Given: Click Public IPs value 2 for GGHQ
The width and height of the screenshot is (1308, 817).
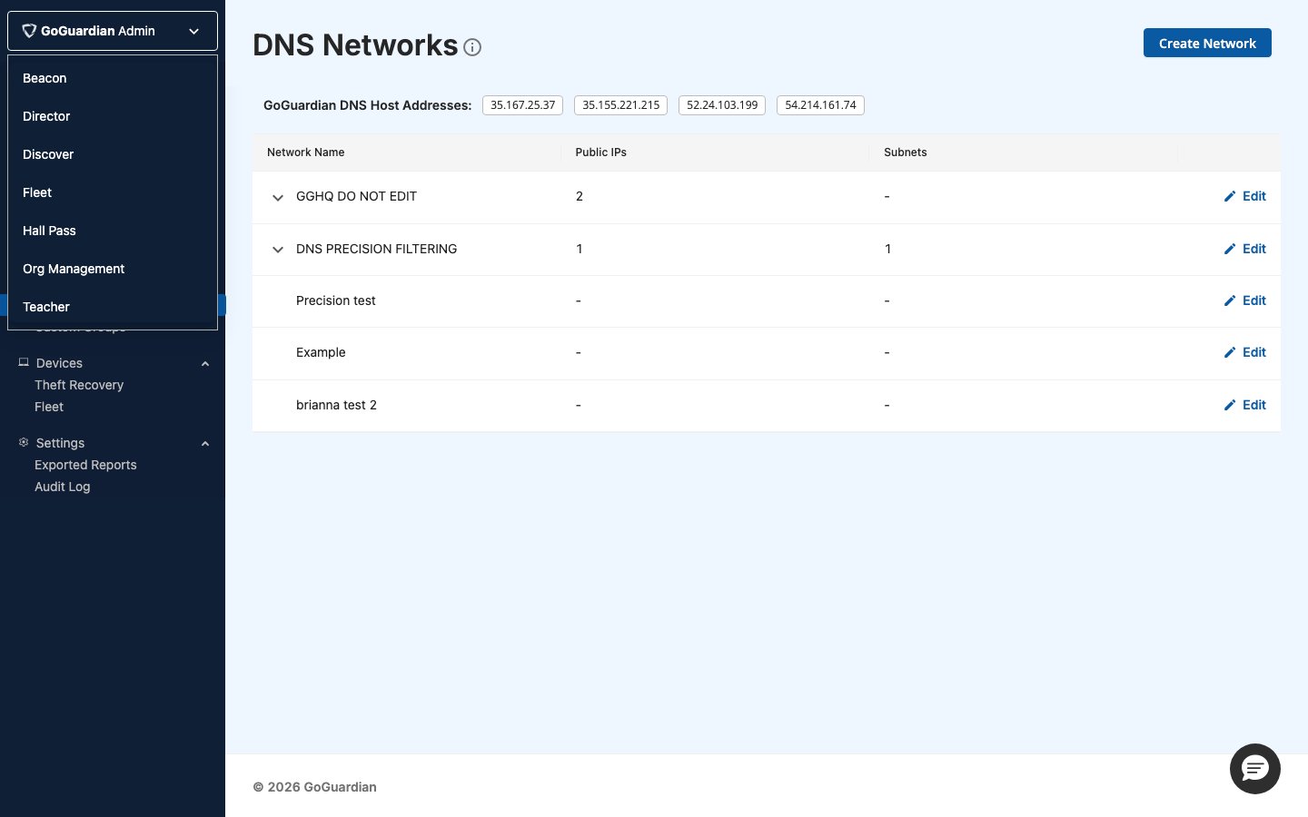Looking at the screenshot, I should [x=580, y=196].
